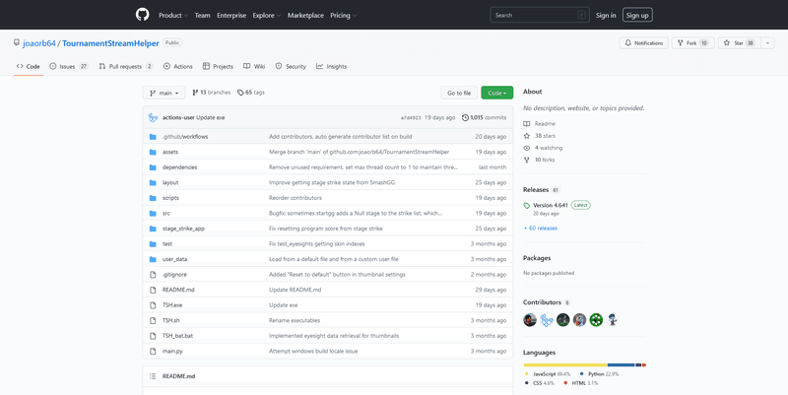
Task: Click the first contributor avatar
Action: pos(530,319)
